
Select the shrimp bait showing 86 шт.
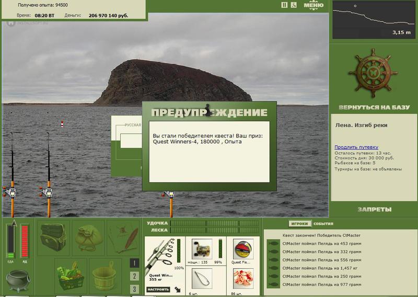pyautogui.click(x=243, y=279)
